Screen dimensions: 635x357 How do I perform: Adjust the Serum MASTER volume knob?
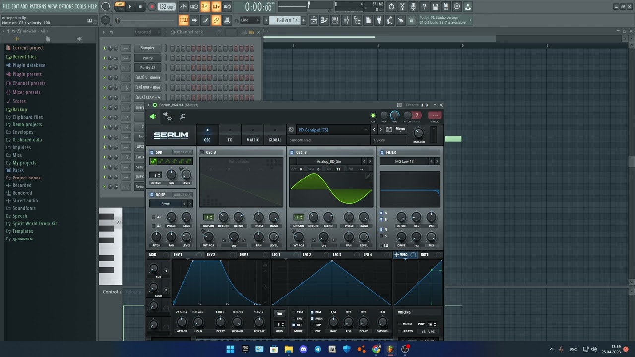pos(419,133)
